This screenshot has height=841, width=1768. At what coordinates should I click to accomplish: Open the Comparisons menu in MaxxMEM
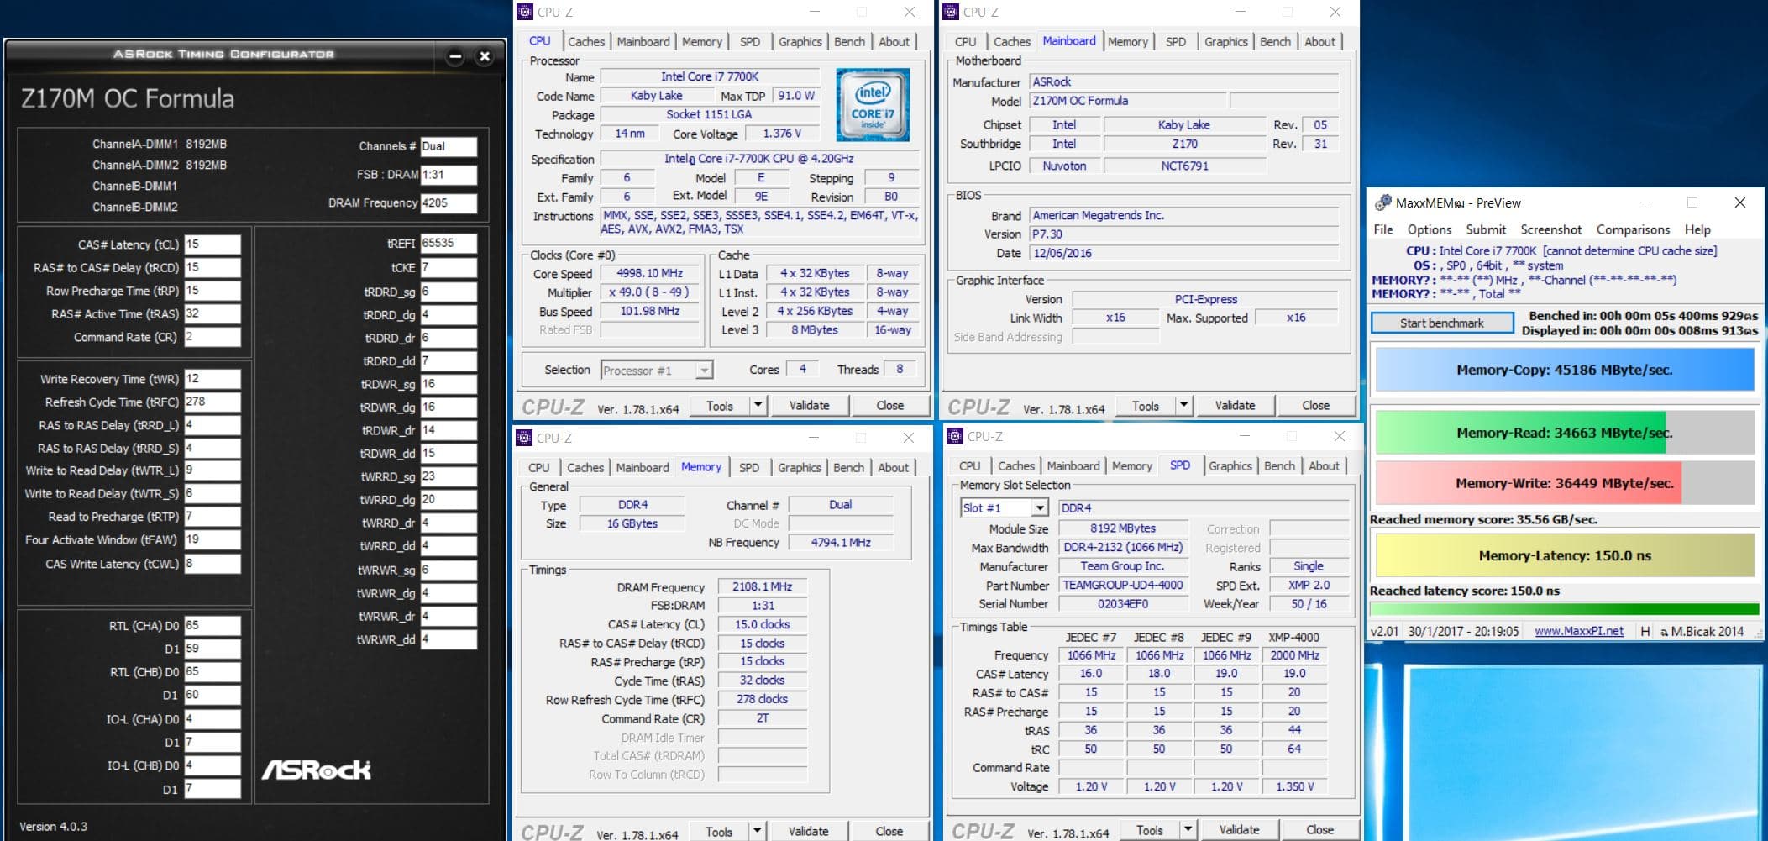(1632, 229)
